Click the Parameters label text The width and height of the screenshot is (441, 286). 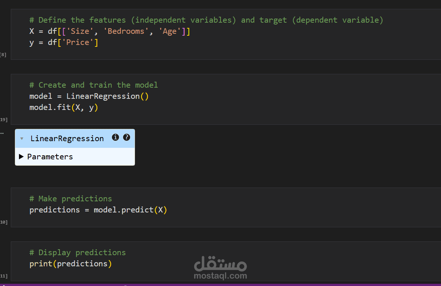50,156
